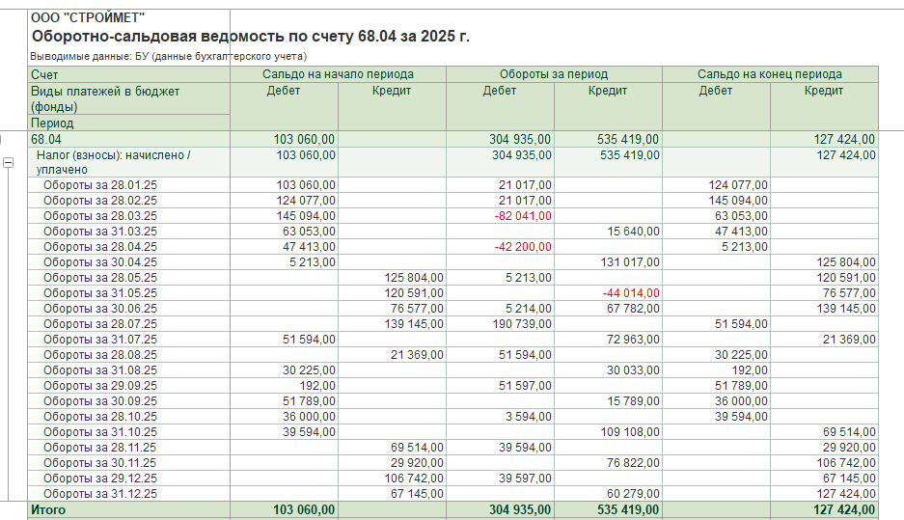Select row "Обороты за 28.03.25"
Screen dimensions: 904x520
tap(452, 215)
